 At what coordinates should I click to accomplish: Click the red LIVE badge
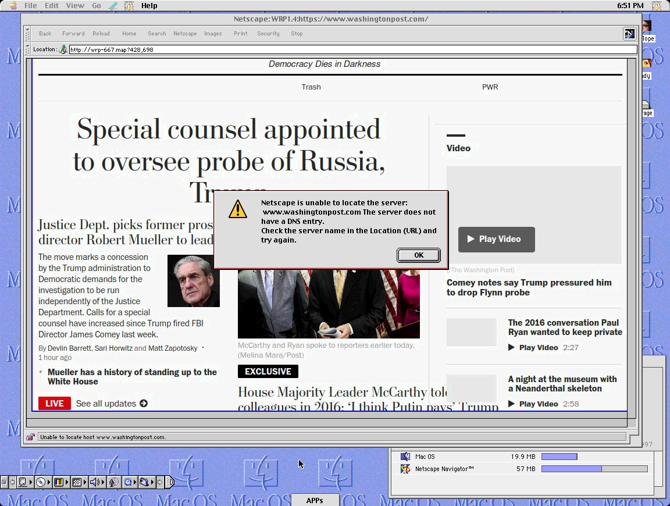click(x=55, y=404)
